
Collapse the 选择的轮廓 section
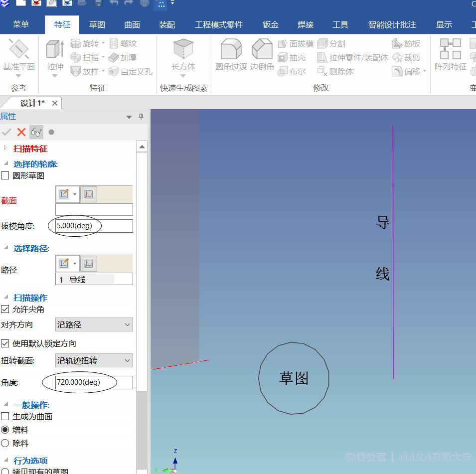click(x=6, y=163)
